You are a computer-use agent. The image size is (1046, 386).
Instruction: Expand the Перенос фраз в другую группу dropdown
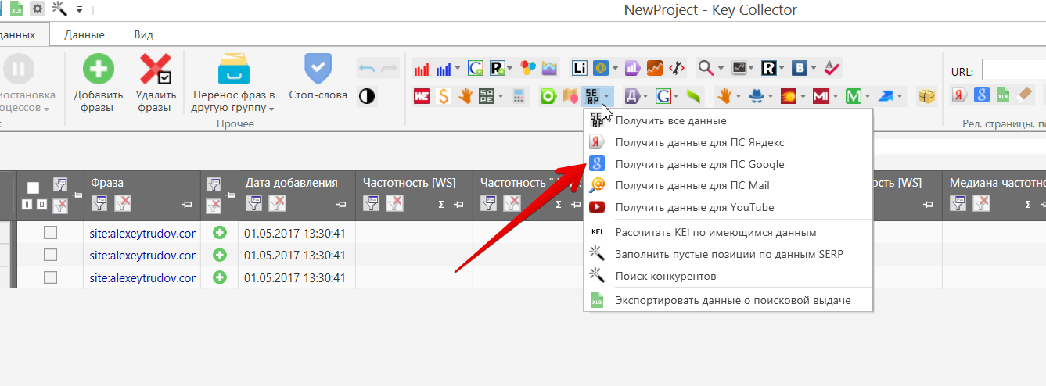pyautogui.click(x=271, y=109)
